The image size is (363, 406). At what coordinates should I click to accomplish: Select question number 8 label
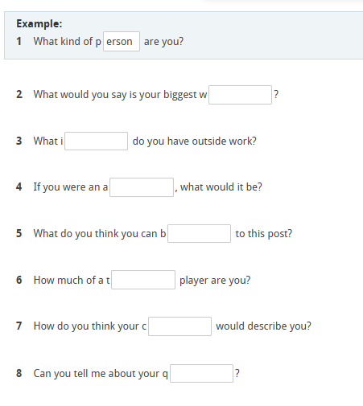pos(19,373)
